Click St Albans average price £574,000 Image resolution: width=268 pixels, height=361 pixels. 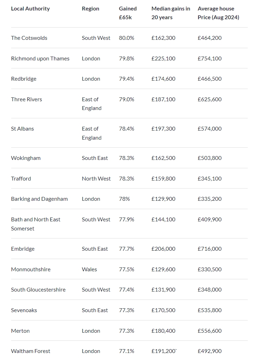(x=210, y=129)
